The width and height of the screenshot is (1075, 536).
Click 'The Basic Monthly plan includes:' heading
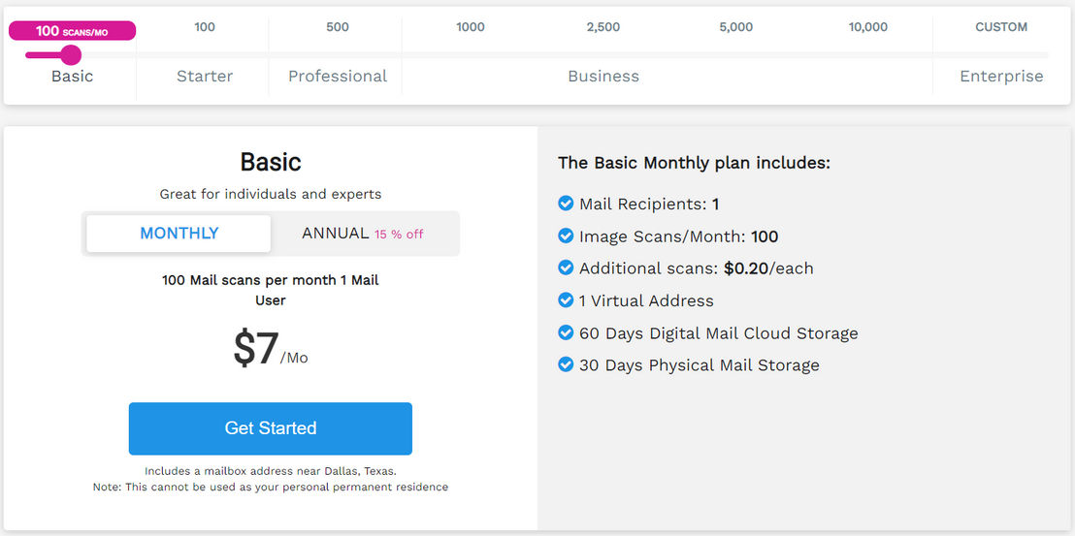tap(694, 163)
